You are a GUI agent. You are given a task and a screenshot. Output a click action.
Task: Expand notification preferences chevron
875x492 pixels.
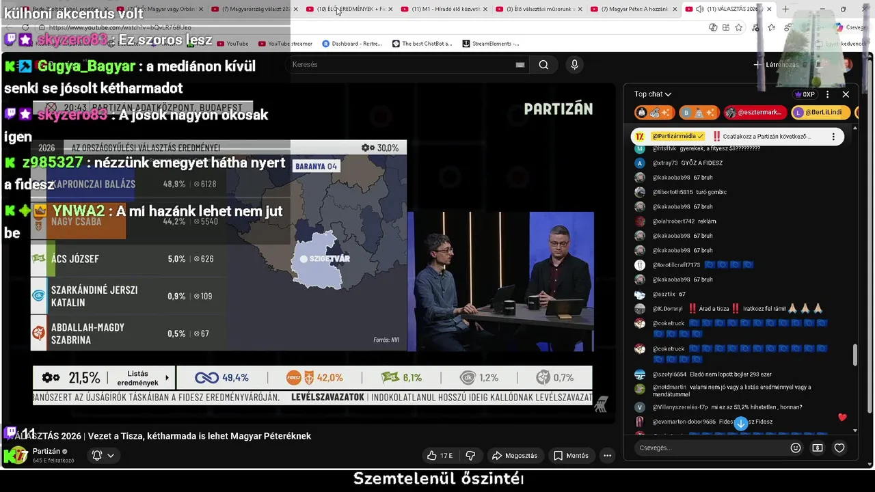pyautogui.click(x=111, y=455)
